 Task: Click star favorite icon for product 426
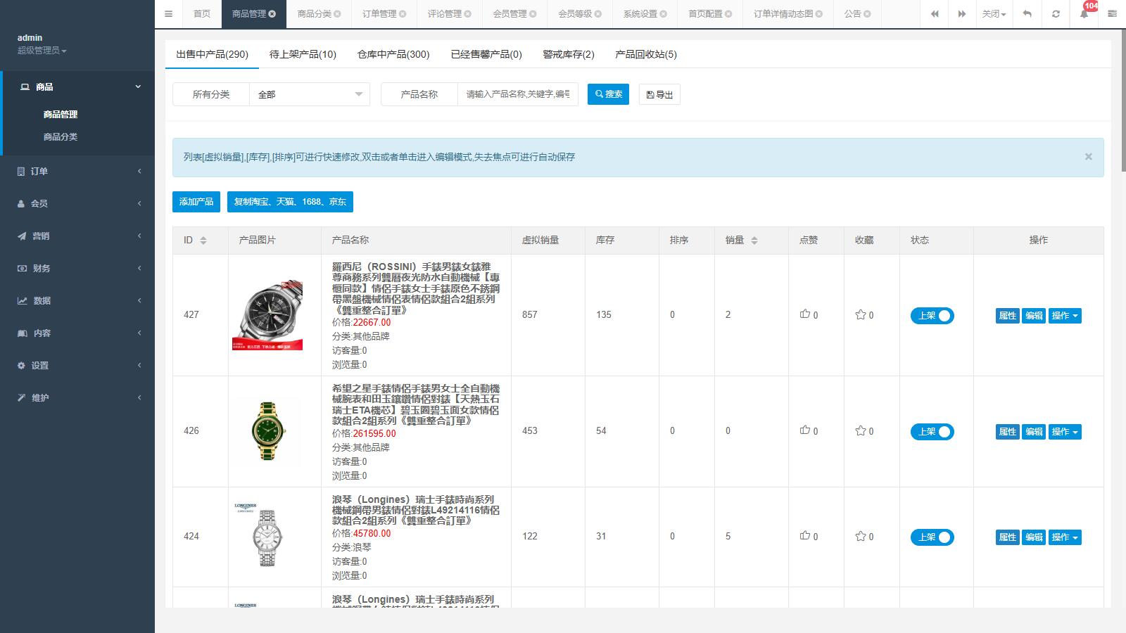coord(860,430)
